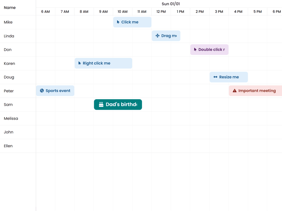Image resolution: width=282 pixels, height=211 pixels.
Task: Click the basketball icon in Sports event
Action: click(42, 91)
